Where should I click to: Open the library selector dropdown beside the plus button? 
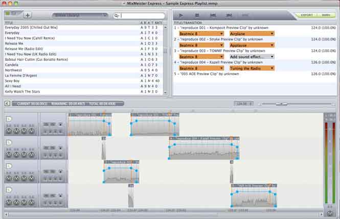80,15
